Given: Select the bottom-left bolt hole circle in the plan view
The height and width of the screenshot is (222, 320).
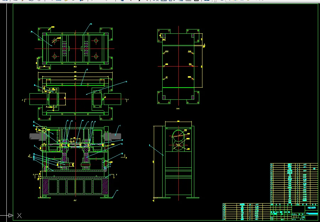Looking at the screenshot, I should pyautogui.click(x=54, y=56).
